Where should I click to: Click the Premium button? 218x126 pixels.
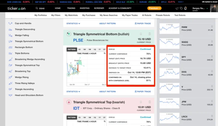(x=154, y=8)
